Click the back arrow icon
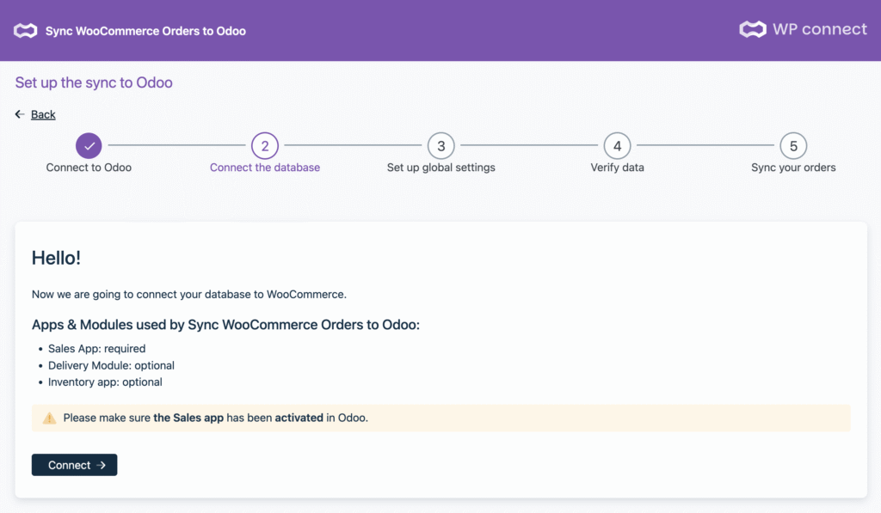This screenshot has width=881, height=513. [20, 114]
